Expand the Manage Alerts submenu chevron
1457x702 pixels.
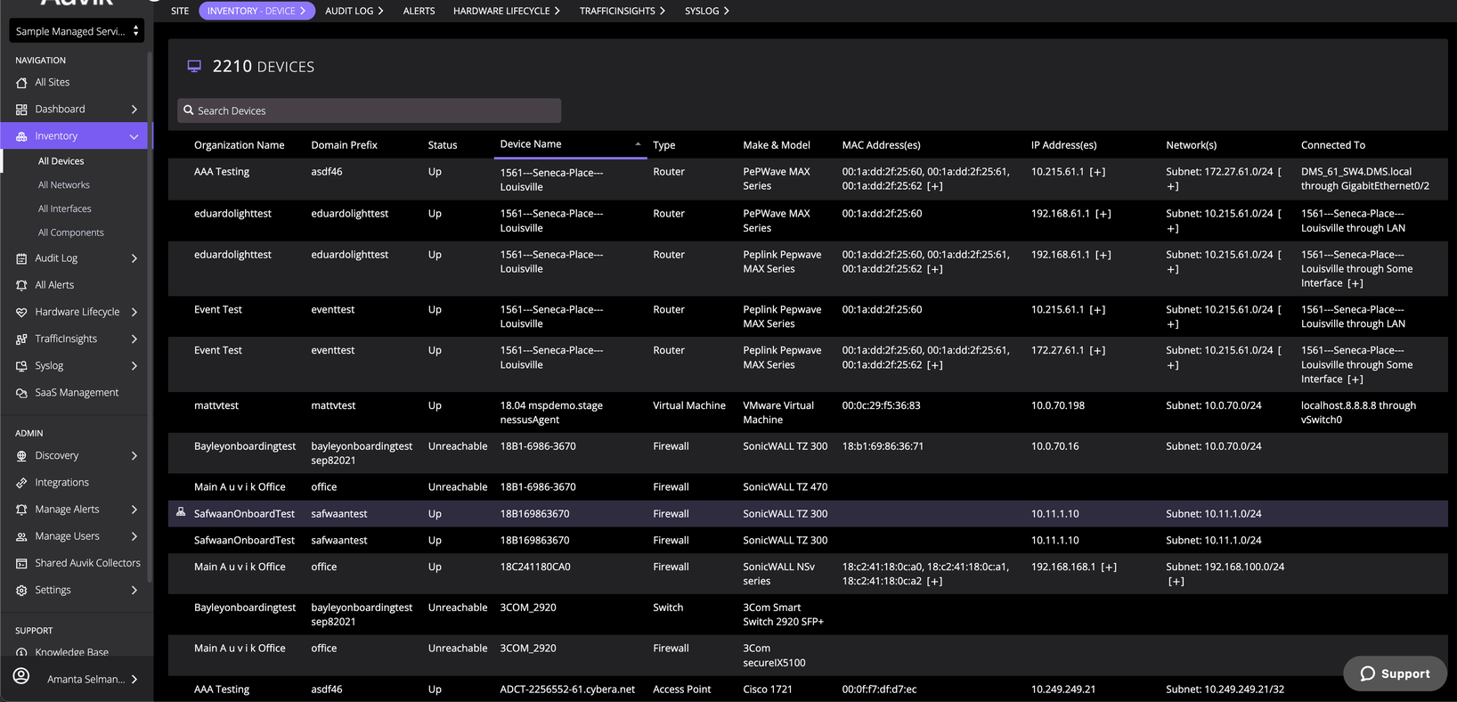[134, 510]
